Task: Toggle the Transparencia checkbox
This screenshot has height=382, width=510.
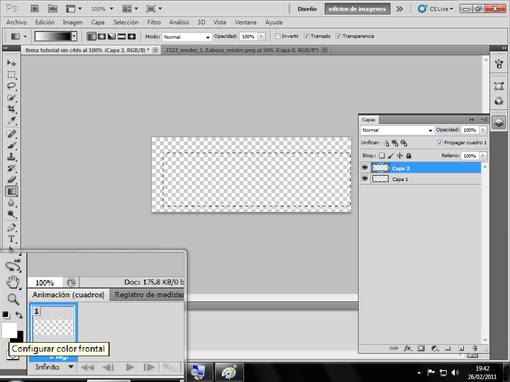Action: point(338,36)
